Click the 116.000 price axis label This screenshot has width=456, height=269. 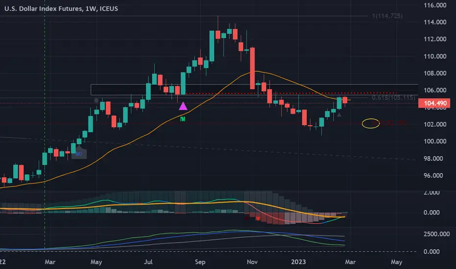(435, 5)
